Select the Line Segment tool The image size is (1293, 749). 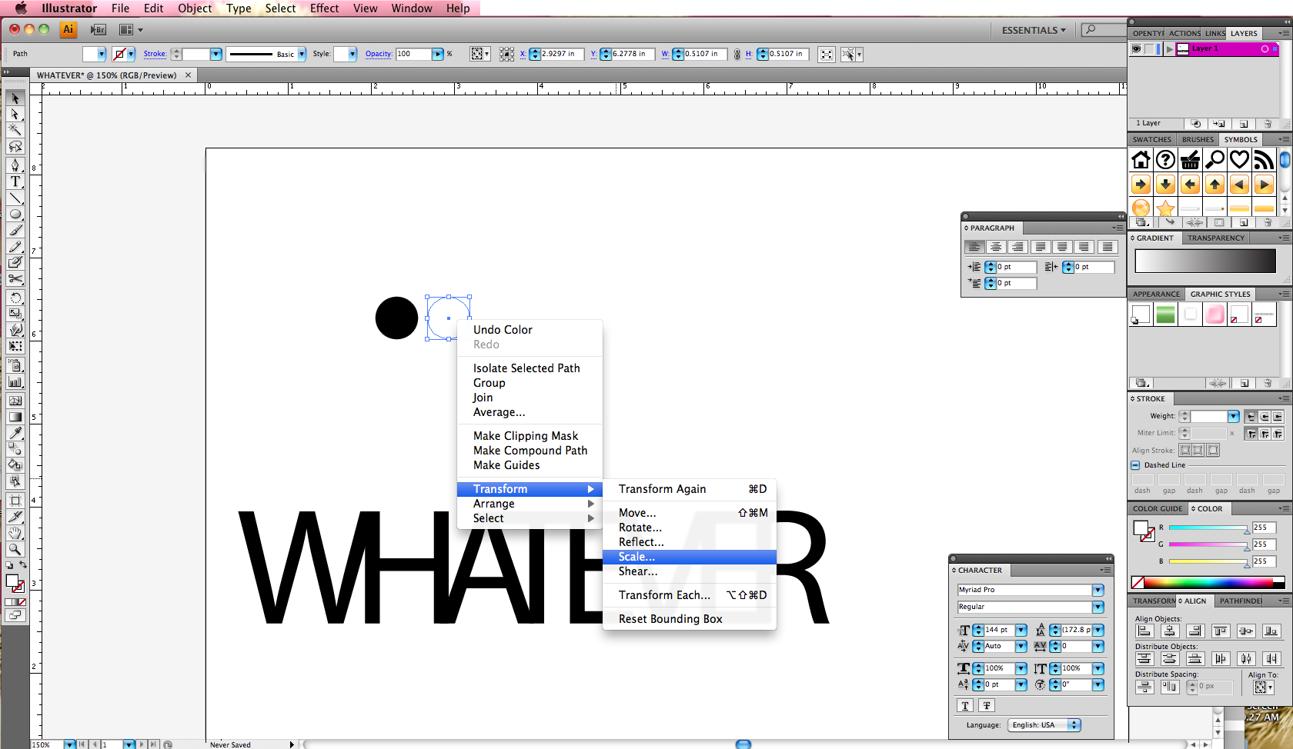click(15, 198)
